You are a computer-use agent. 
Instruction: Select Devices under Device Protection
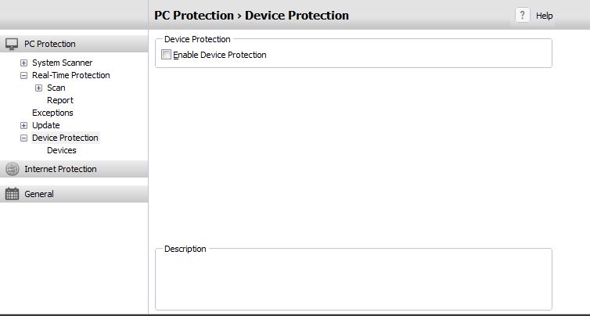pos(62,150)
